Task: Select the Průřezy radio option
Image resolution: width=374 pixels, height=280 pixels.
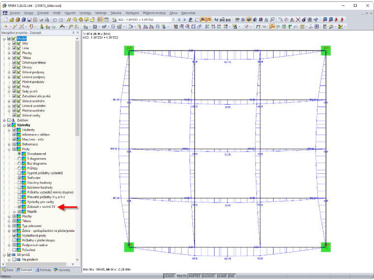Action: [x=19, y=168]
